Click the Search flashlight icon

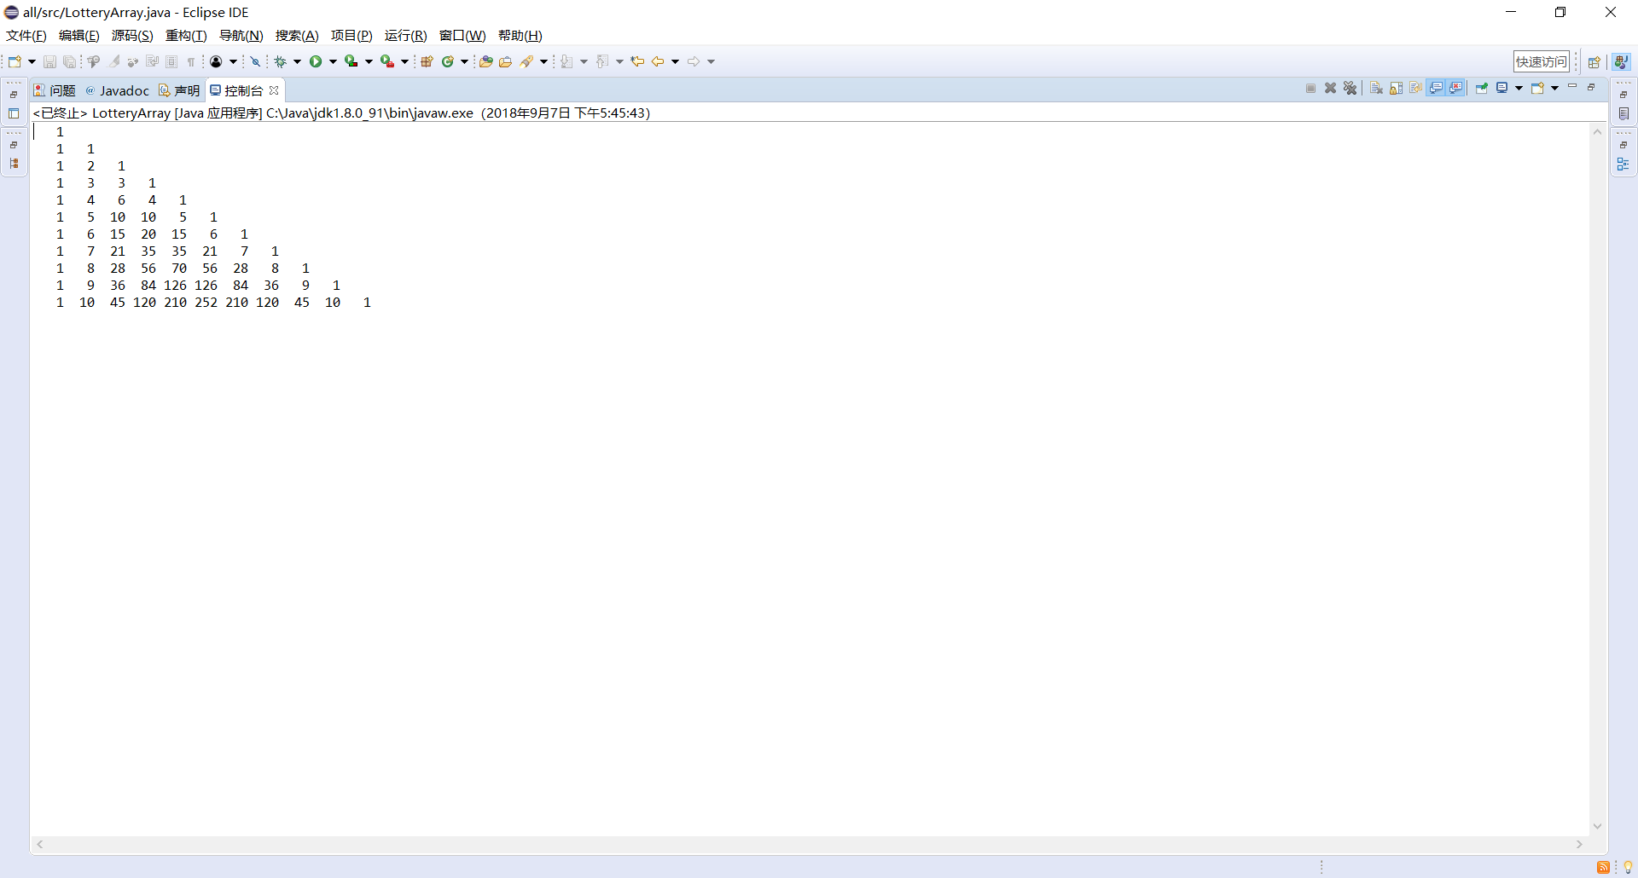click(526, 61)
